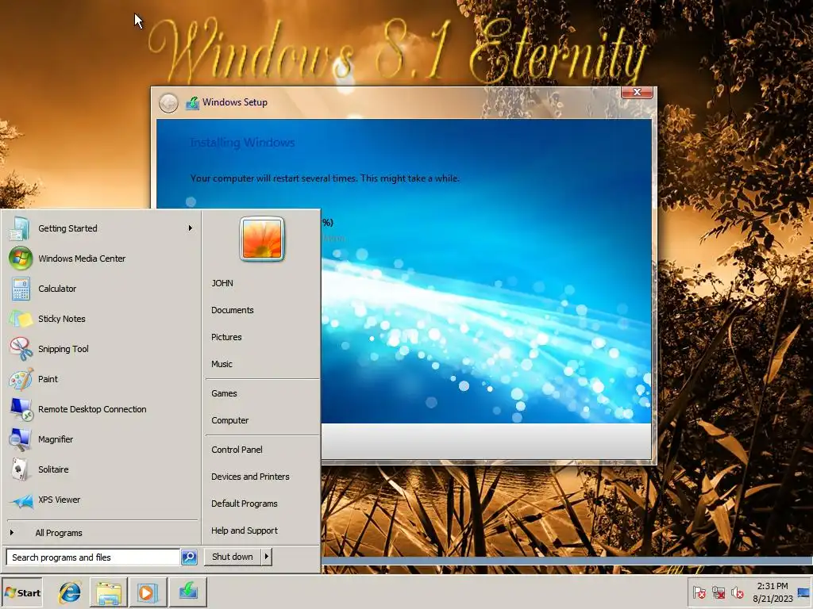The height and width of the screenshot is (609, 813).
Task: Select the Snipping Tool label
Action: point(64,349)
